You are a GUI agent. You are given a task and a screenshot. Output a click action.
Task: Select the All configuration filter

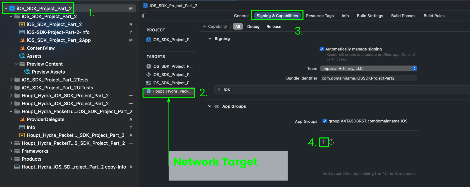238,27
